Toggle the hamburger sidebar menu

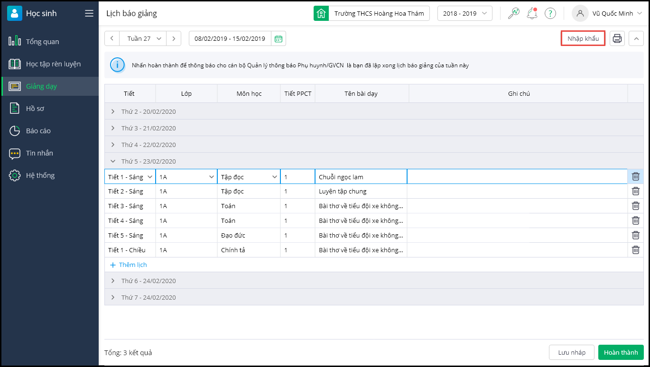(89, 13)
